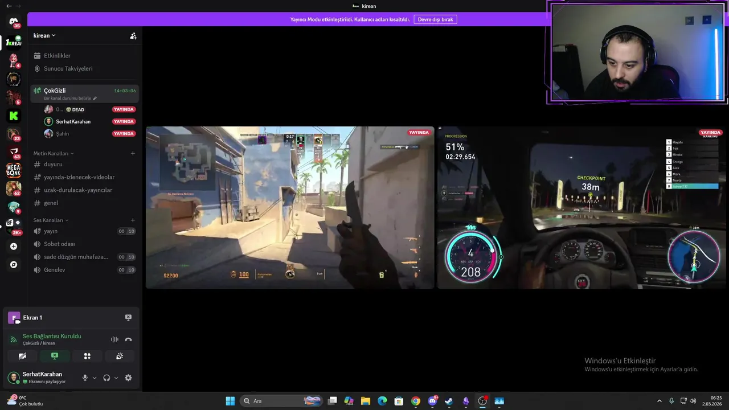Deafen with the headphones icon
Image resolution: width=729 pixels, height=410 pixels.
pos(107,378)
